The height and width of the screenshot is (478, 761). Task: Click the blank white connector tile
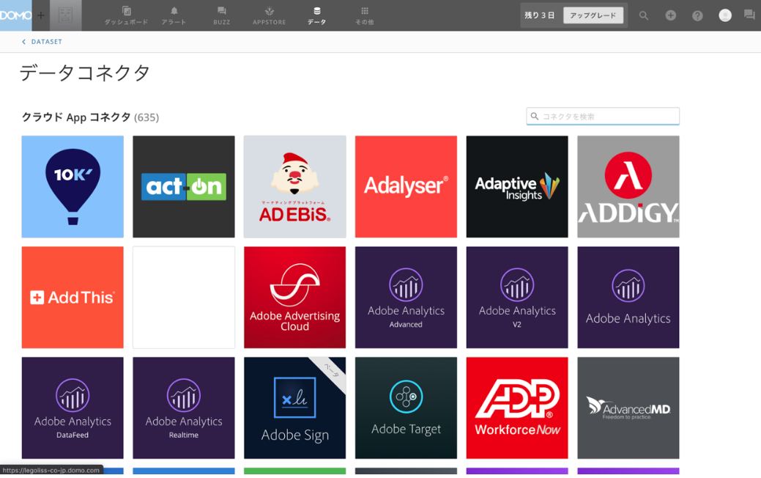pyautogui.click(x=184, y=298)
